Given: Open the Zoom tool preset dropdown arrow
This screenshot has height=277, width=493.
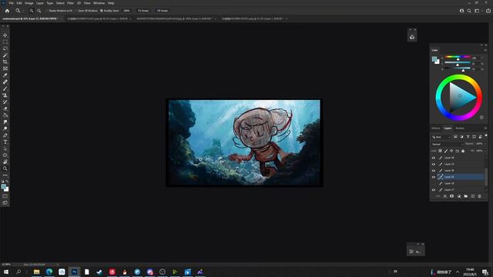Looking at the screenshot, I should pos(23,11).
